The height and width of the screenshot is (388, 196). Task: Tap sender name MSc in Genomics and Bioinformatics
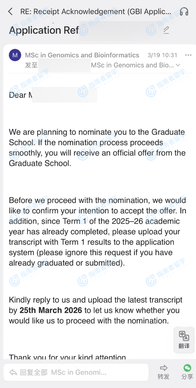[82, 55]
